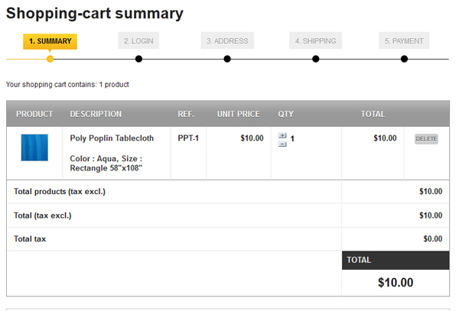Click the black dot under Login step
The image size is (459, 311).
pos(138,59)
